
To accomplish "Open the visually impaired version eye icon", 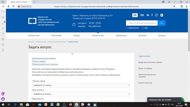I will tap(135, 15).
